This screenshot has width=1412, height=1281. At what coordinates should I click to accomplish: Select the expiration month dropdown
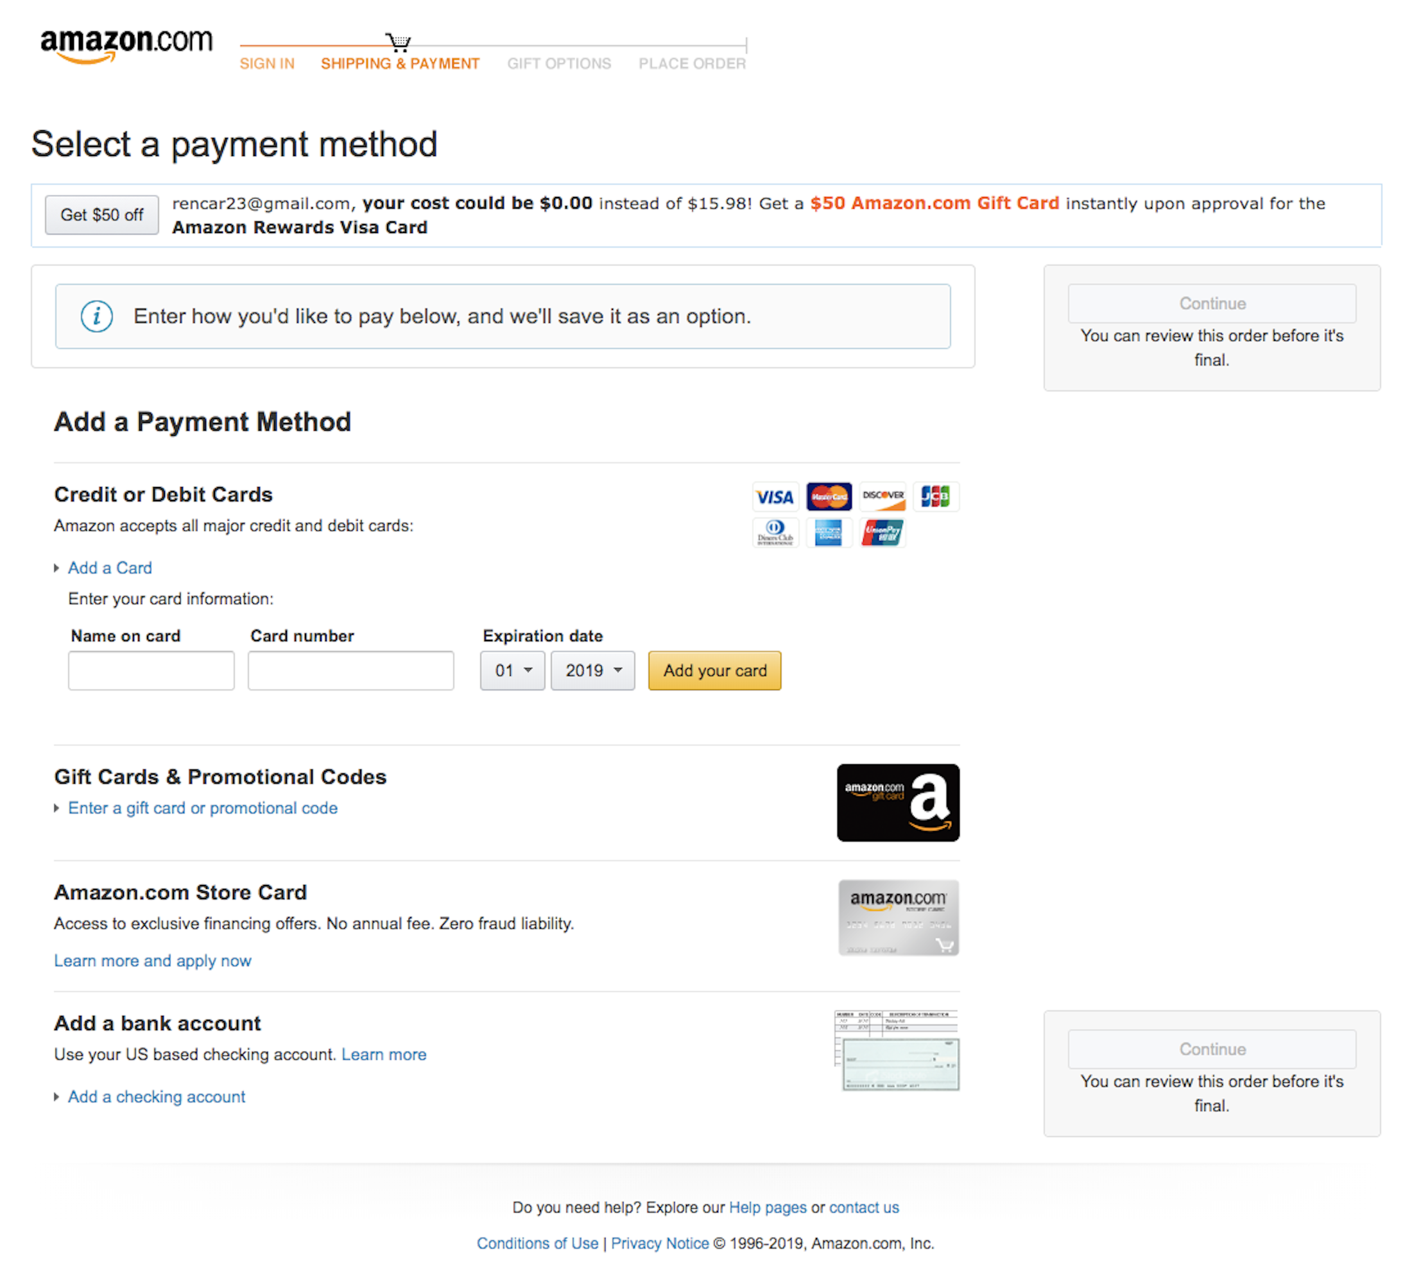coord(513,670)
